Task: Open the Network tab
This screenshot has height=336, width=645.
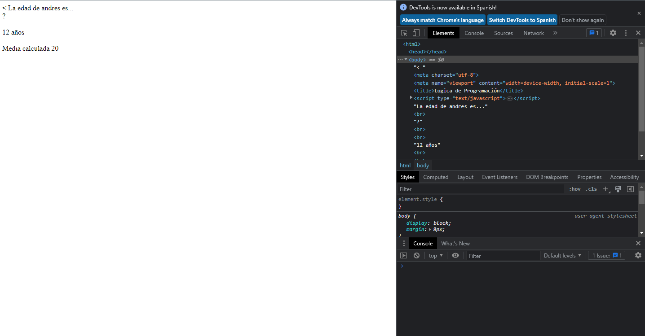Action: (534, 33)
